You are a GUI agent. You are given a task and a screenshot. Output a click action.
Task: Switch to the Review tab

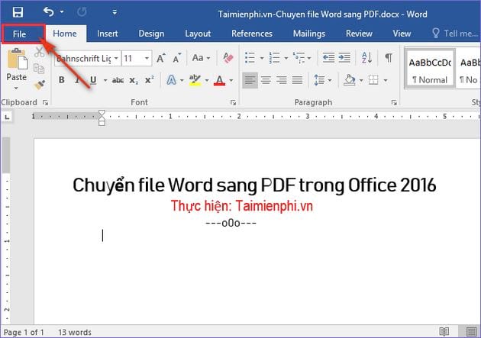pos(359,34)
